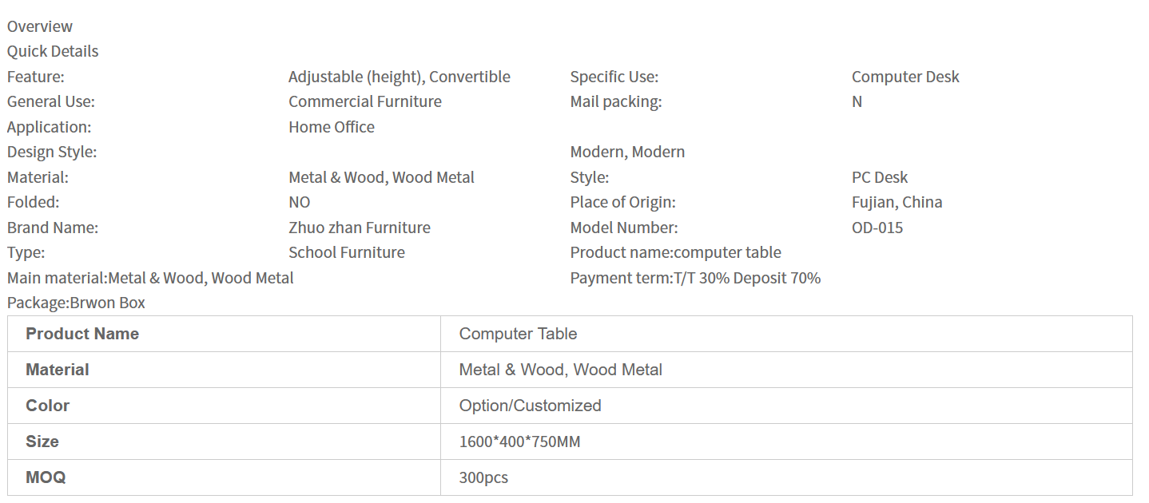The image size is (1149, 503).
Task: Click the Product Name table header cell
Action: coord(82,334)
